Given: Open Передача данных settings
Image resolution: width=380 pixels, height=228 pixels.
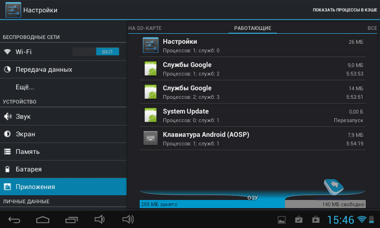Looking at the screenshot, I should [x=63, y=69].
